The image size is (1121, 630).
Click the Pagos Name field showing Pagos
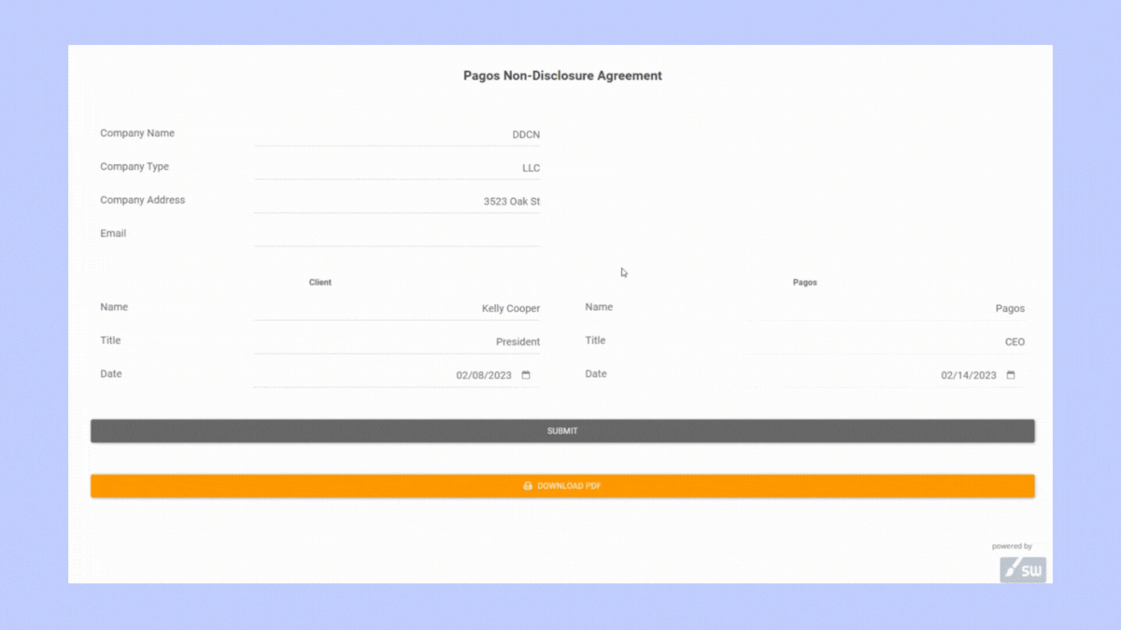coord(886,308)
